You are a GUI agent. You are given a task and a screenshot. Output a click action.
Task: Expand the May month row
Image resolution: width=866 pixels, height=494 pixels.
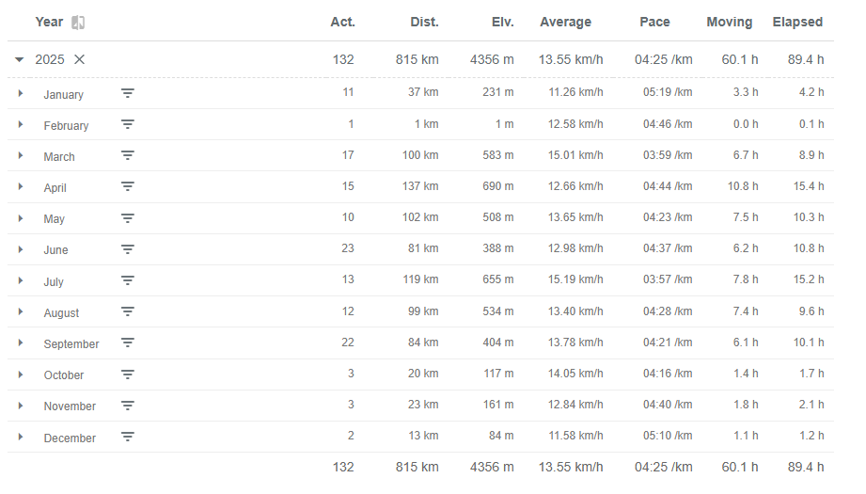click(x=21, y=218)
